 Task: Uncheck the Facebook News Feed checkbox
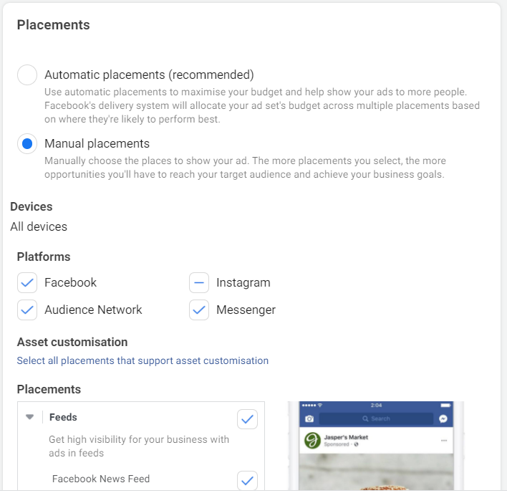coord(247,481)
